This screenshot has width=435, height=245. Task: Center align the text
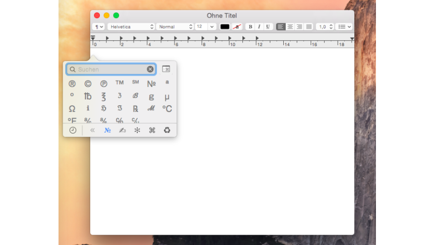coord(290,27)
